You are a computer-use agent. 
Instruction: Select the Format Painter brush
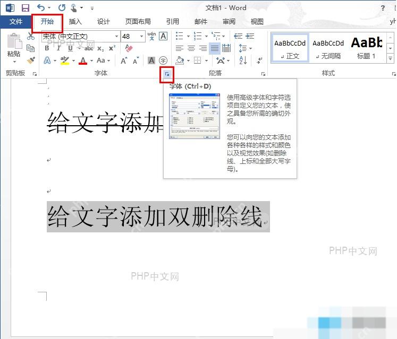[31, 60]
